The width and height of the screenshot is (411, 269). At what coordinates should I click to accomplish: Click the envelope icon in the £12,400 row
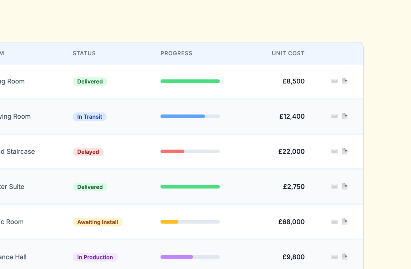(334, 116)
